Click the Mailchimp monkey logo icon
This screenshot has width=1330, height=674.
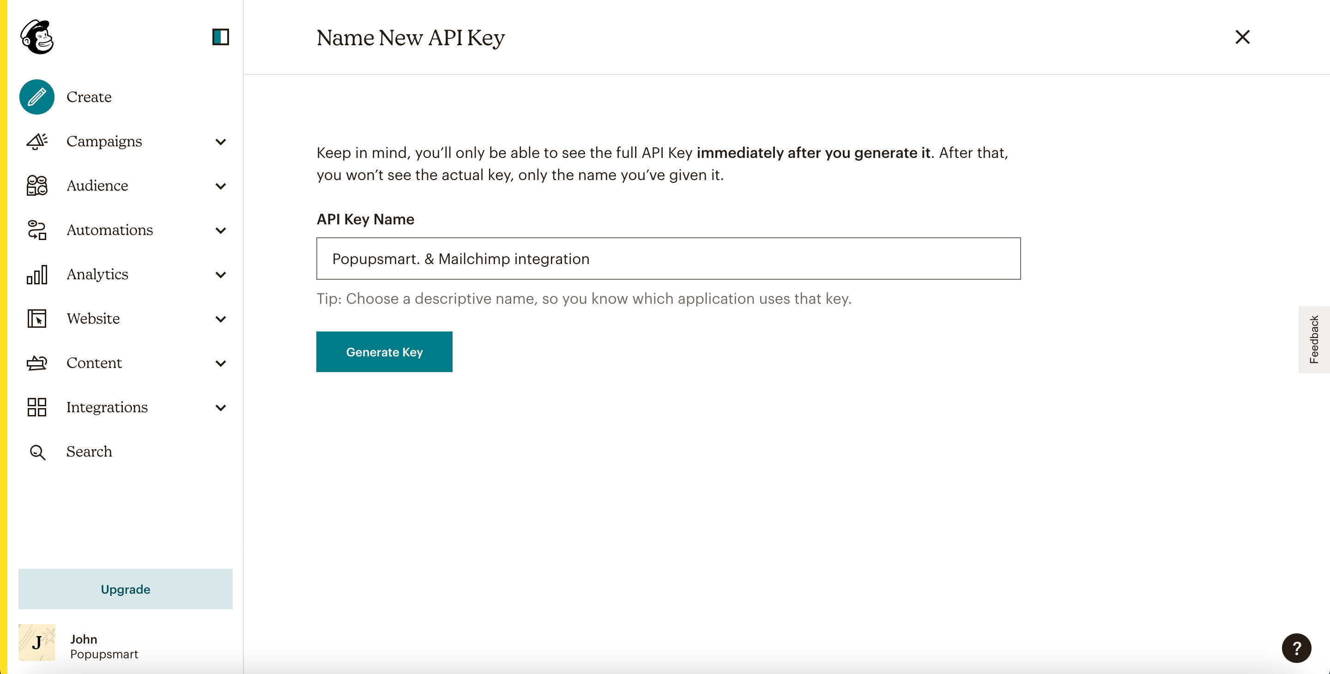37,36
